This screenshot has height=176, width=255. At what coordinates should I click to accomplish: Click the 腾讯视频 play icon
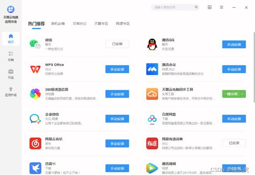[152, 168]
